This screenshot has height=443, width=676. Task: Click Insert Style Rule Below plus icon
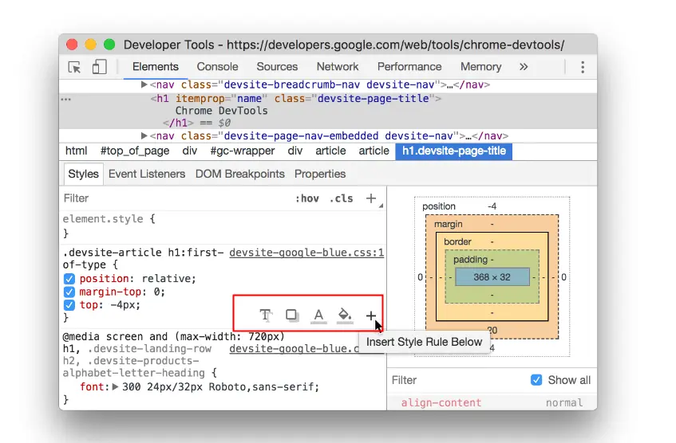tap(371, 316)
